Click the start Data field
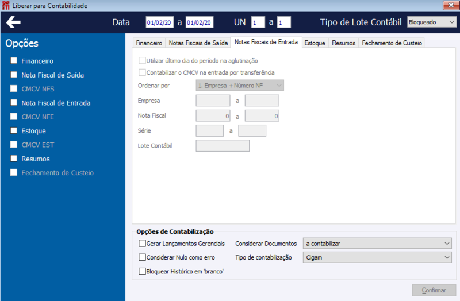460x301 pixels. pos(160,22)
